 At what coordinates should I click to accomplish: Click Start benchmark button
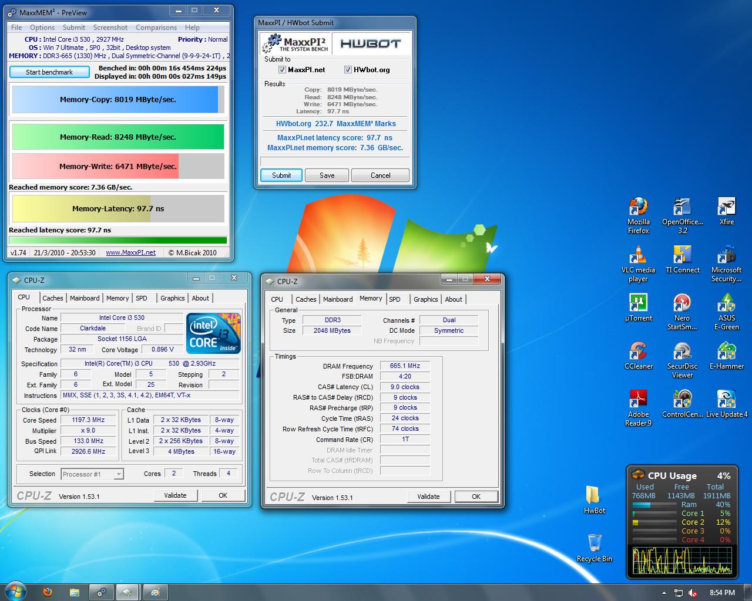49,72
